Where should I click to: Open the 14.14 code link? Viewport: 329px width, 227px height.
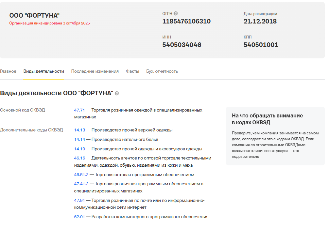pos(79,140)
